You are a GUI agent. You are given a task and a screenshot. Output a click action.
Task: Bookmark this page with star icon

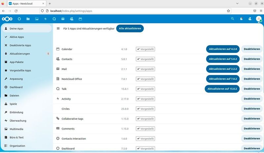pos(228,11)
